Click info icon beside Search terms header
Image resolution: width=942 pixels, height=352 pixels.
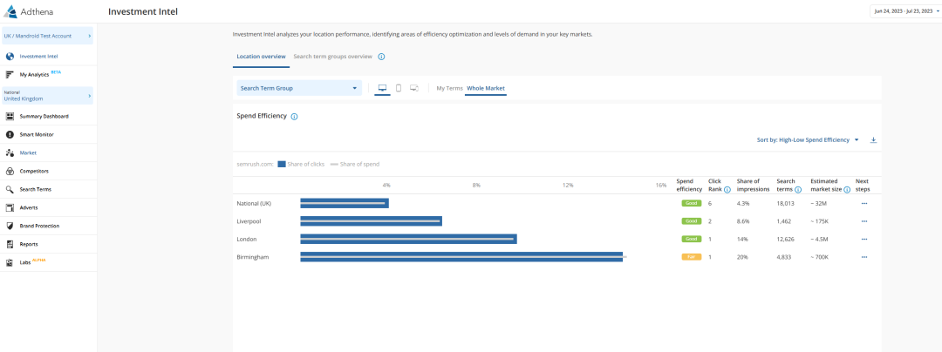(798, 189)
